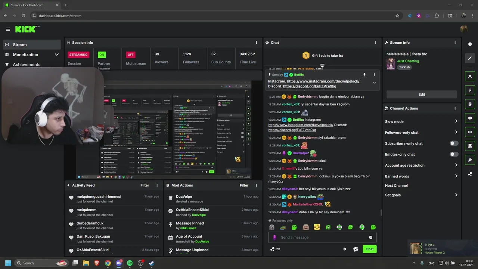Image resolution: width=478 pixels, height=269 pixels.
Task: Click the three-dots cluster icon in right toolbar
Action: click(x=470, y=174)
